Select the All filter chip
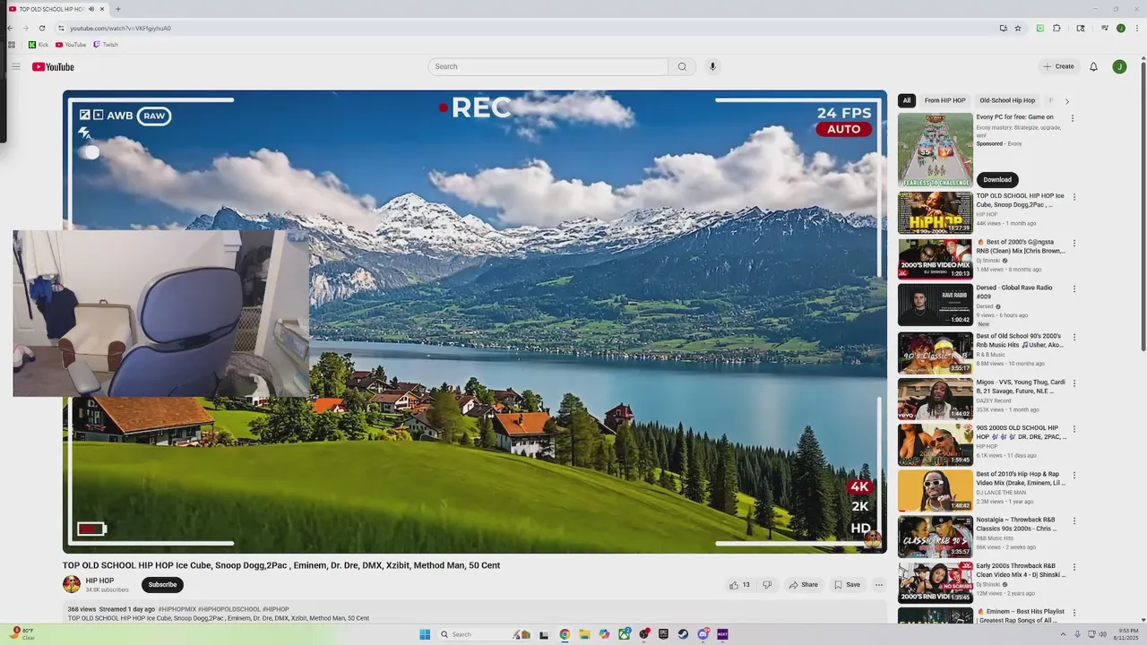The width and height of the screenshot is (1147, 645). (x=907, y=100)
